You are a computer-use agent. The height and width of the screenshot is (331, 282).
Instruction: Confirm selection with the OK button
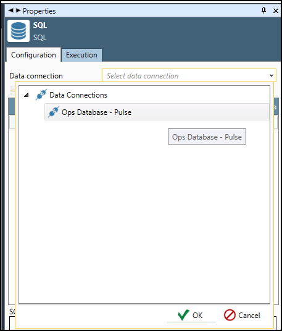(191, 315)
